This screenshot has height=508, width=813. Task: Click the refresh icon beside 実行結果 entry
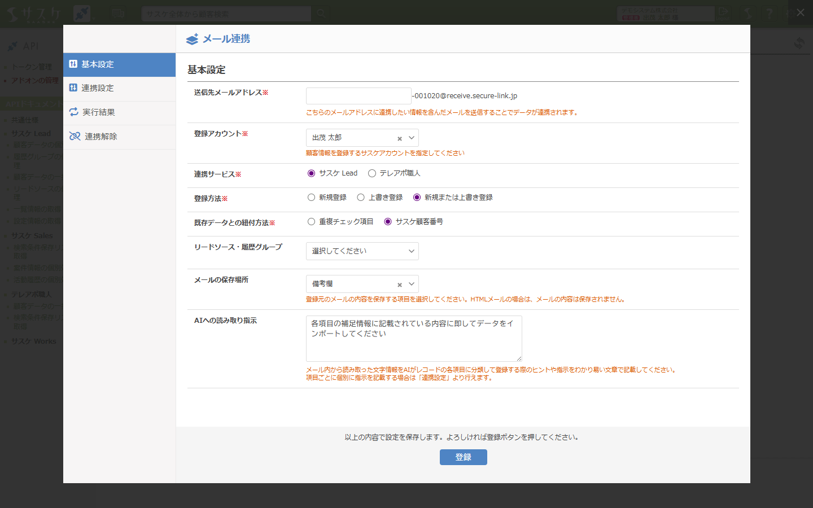(74, 113)
